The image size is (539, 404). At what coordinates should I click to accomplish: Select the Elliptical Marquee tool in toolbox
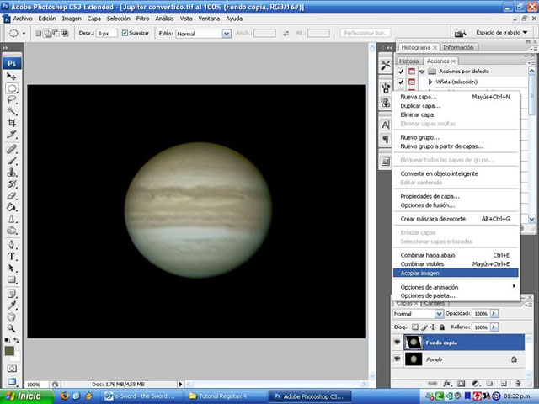[x=12, y=88]
